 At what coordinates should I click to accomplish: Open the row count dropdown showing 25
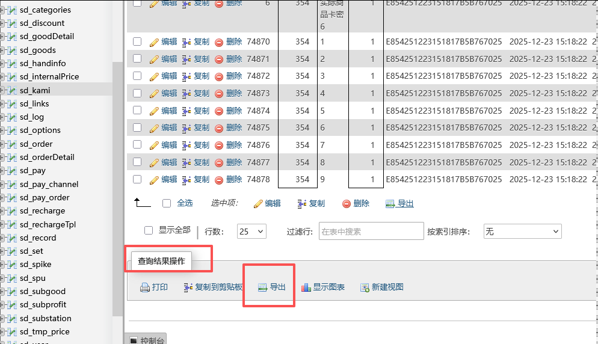252,232
